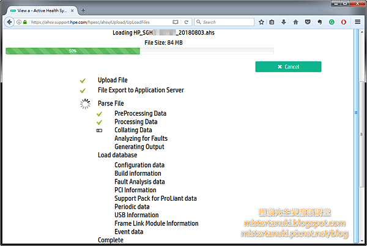Go back with the browser back arrow
The height and width of the screenshot is (246, 367).
[x=9, y=22]
